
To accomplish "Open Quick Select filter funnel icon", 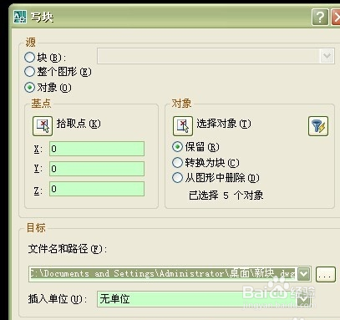I will point(318,126).
